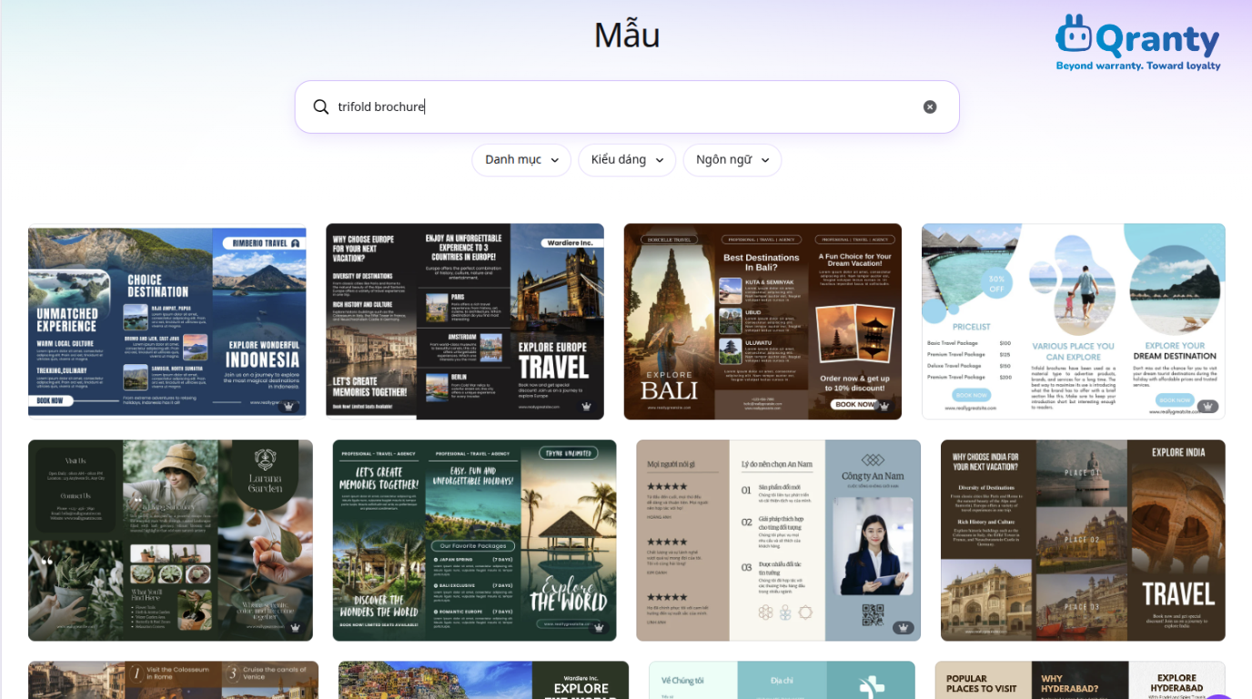The width and height of the screenshot is (1252, 699).
Task: Open the Explore Europe Travel brochure template
Action: 465,321
